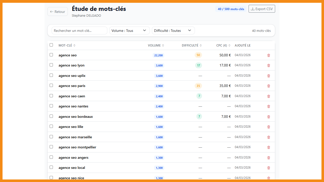Expand the "Difficulté : Toutes" filter dropdown
324x182 pixels.
(x=173, y=30)
